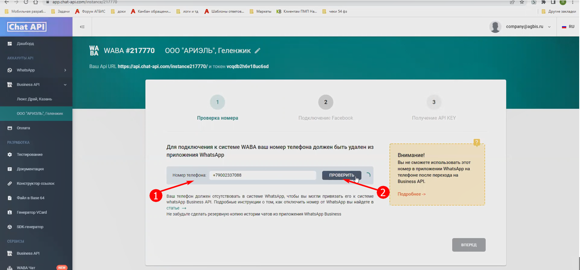Image resolution: width=580 pixels, height=270 pixels.
Task: Open Тестирование gear icon
Action: [10, 155]
